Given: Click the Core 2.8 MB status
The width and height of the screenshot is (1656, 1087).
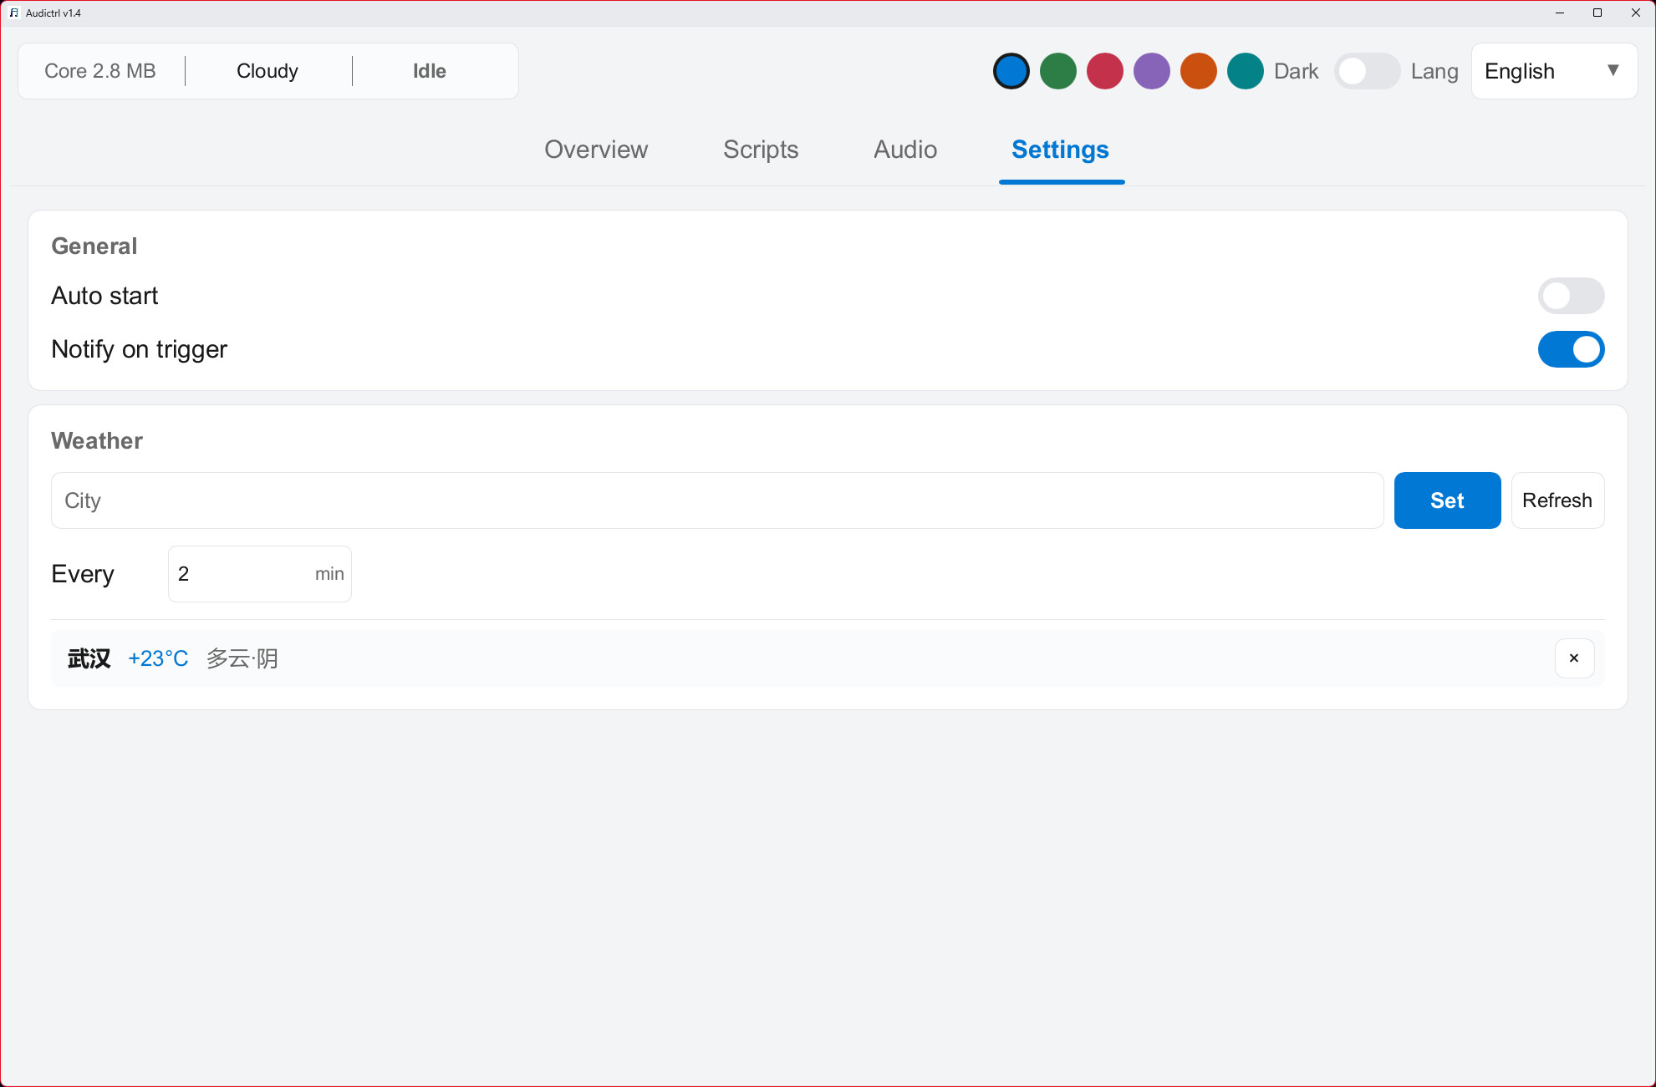Looking at the screenshot, I should tap(100, 71).
